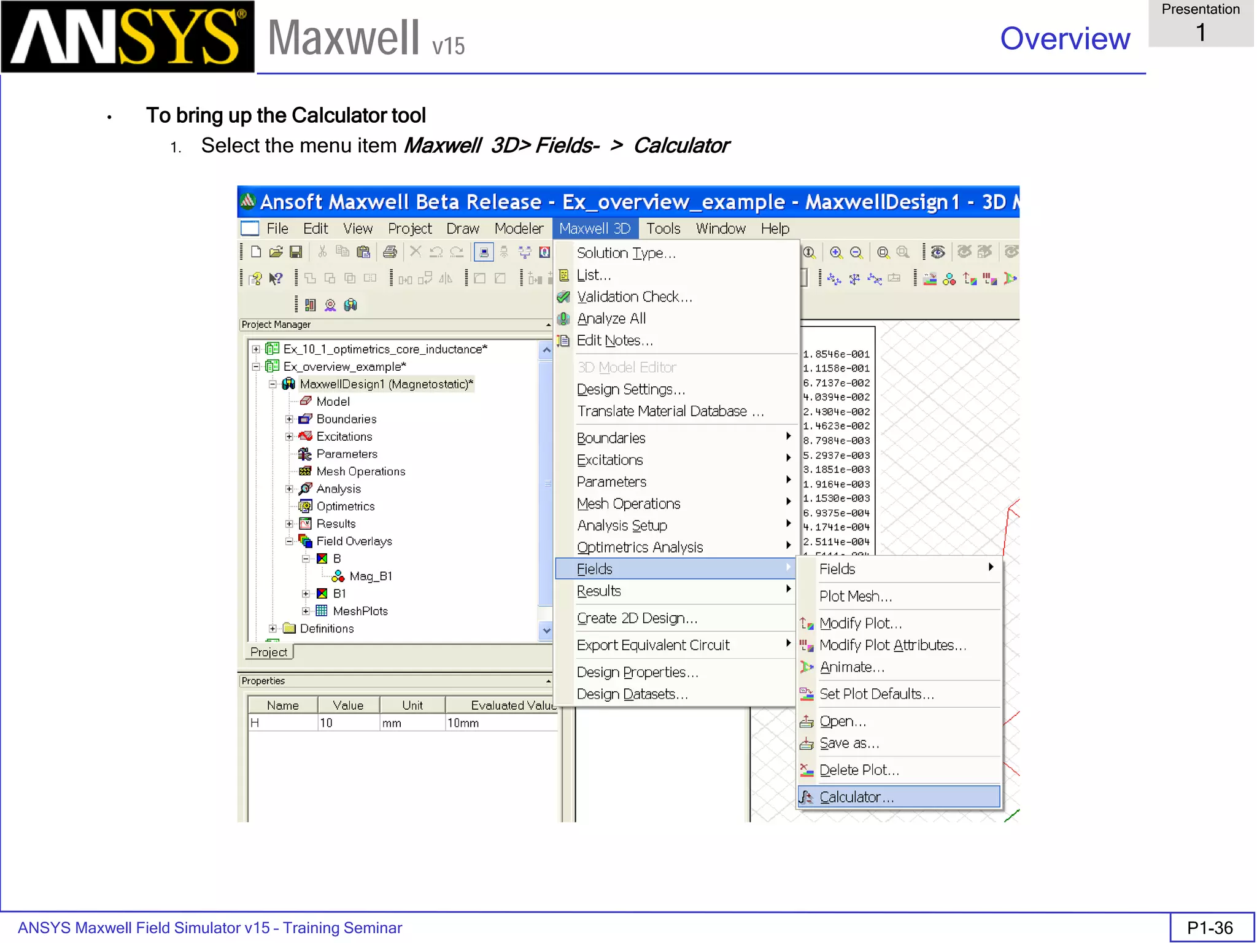Image resolution: width=1257 pixels, height=943 pixels.
Task: Click the What's This arrow-question icon
Action: [x=276, y=279]
